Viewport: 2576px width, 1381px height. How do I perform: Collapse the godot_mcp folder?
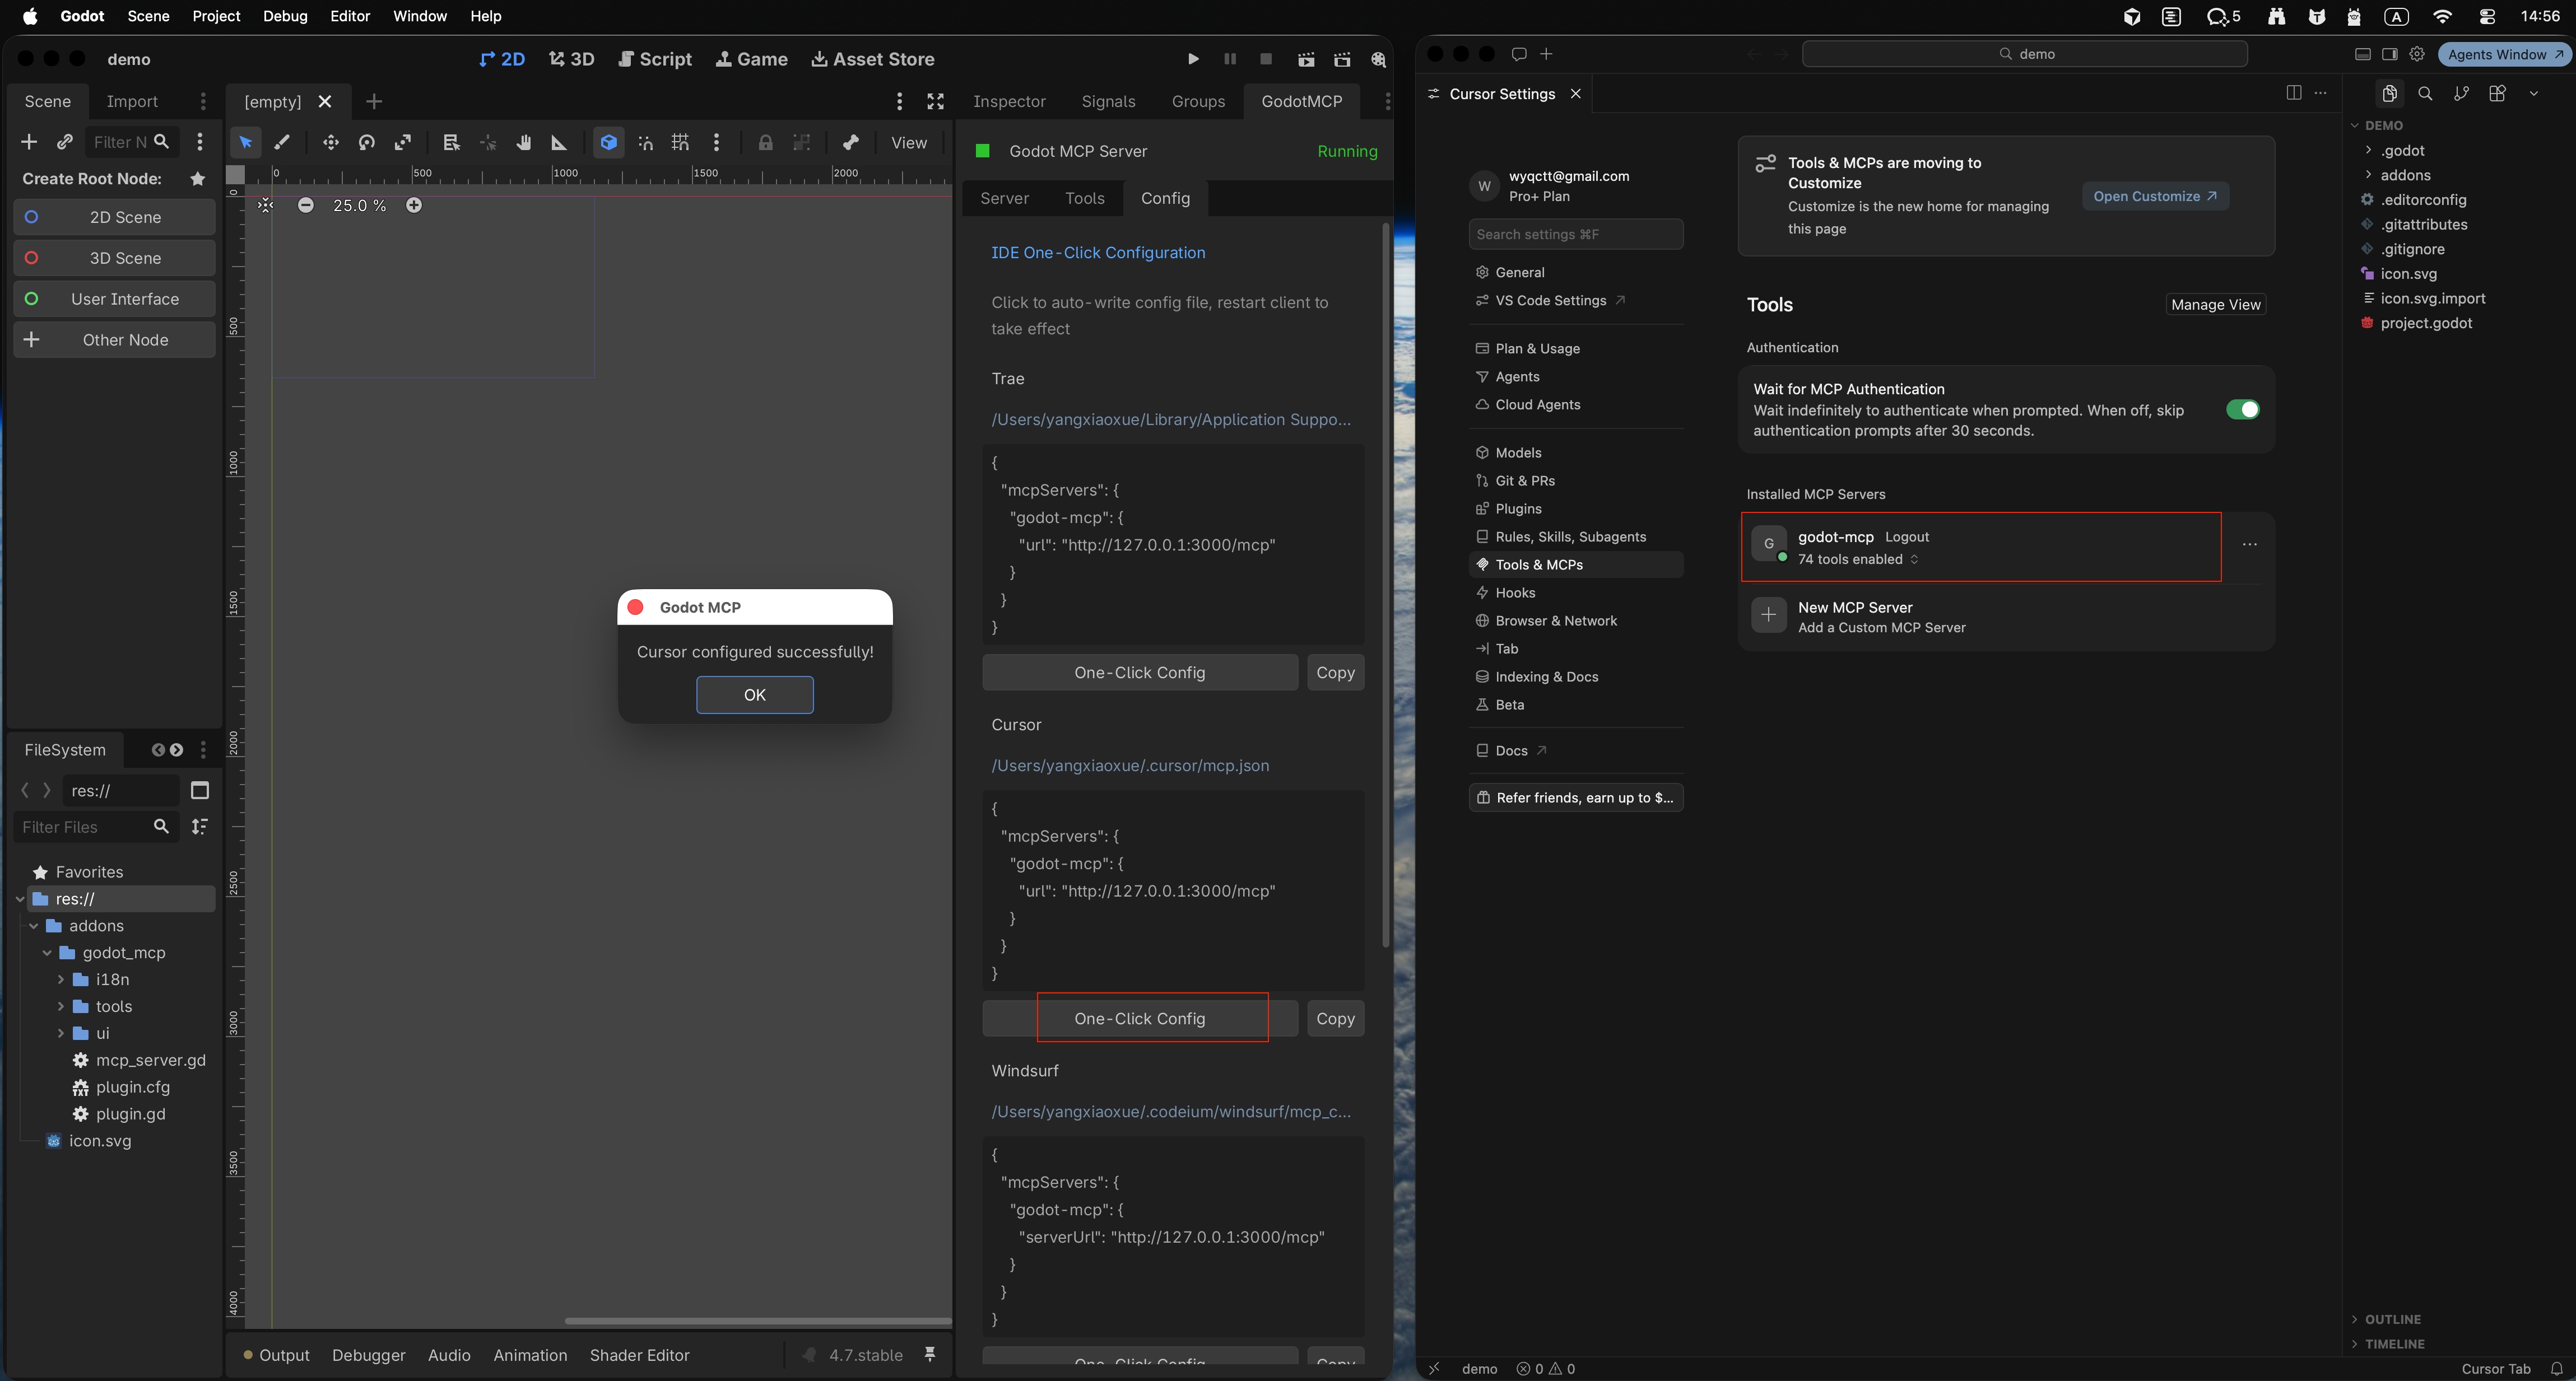click(x=47, y=953)
